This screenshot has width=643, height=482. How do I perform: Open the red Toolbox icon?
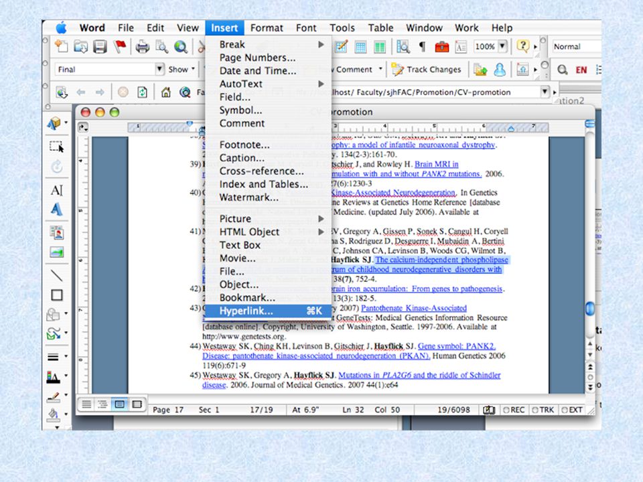click(441, 47)
